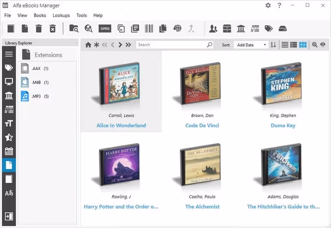The image size is (331, 228).
Task: Select the .AAX extension filter
Action: point(35,68)
